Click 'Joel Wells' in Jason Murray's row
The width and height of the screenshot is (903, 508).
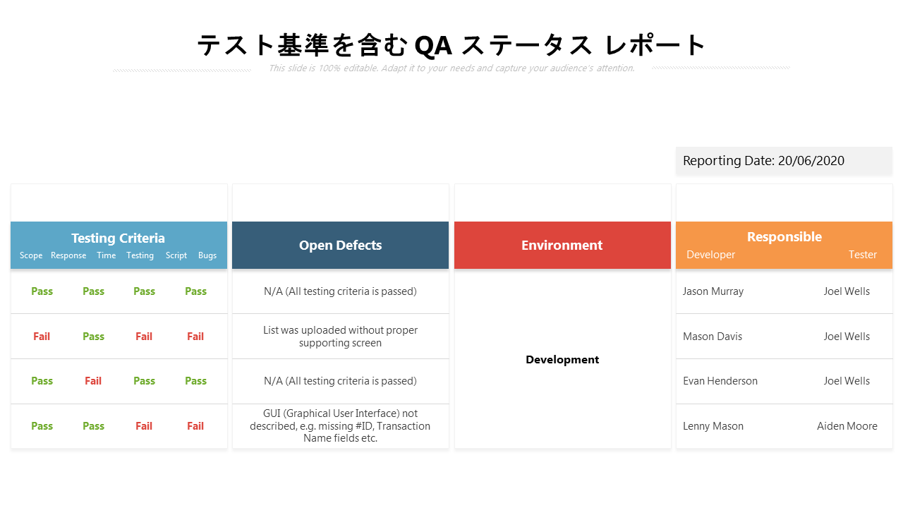[847, 291]
